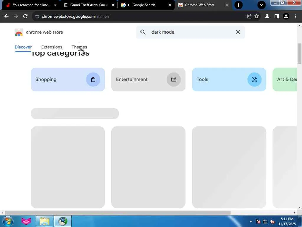
Task: Switch to the Extensions tab
Action: click(52, 47)
